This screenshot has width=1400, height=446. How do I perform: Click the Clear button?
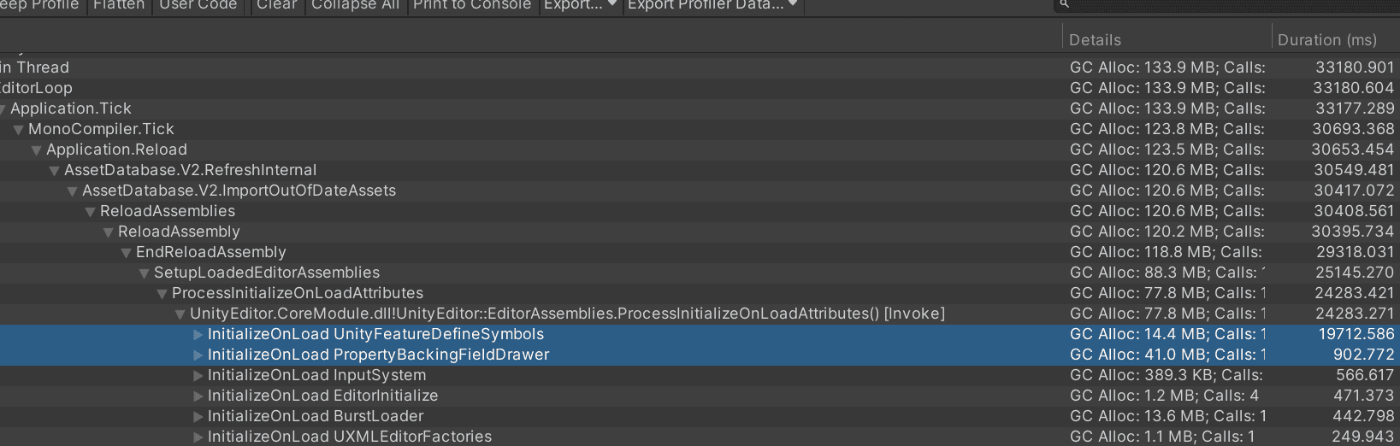click(277, 7)
